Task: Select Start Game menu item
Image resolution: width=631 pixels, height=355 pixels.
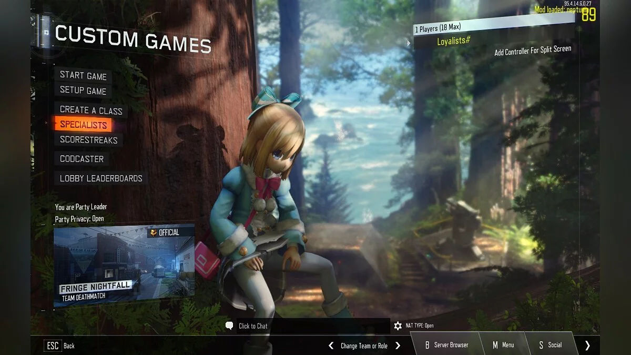Action: 83,76
